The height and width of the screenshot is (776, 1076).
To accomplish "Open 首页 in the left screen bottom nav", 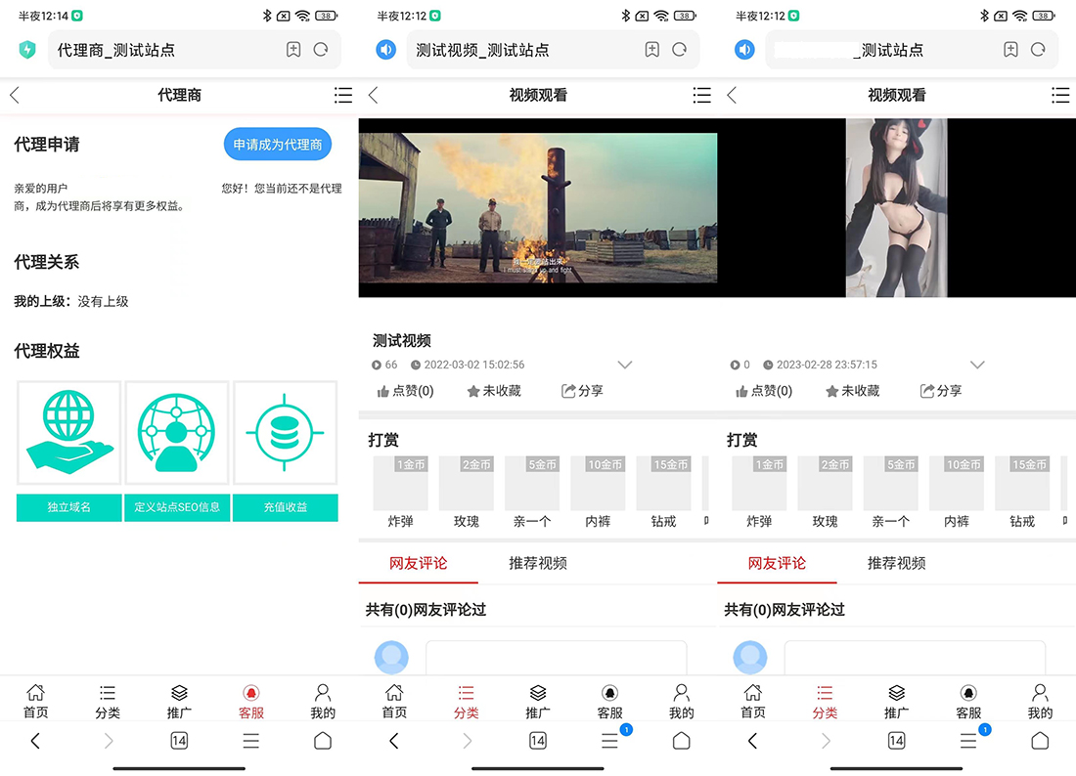I will pos(35,702).
